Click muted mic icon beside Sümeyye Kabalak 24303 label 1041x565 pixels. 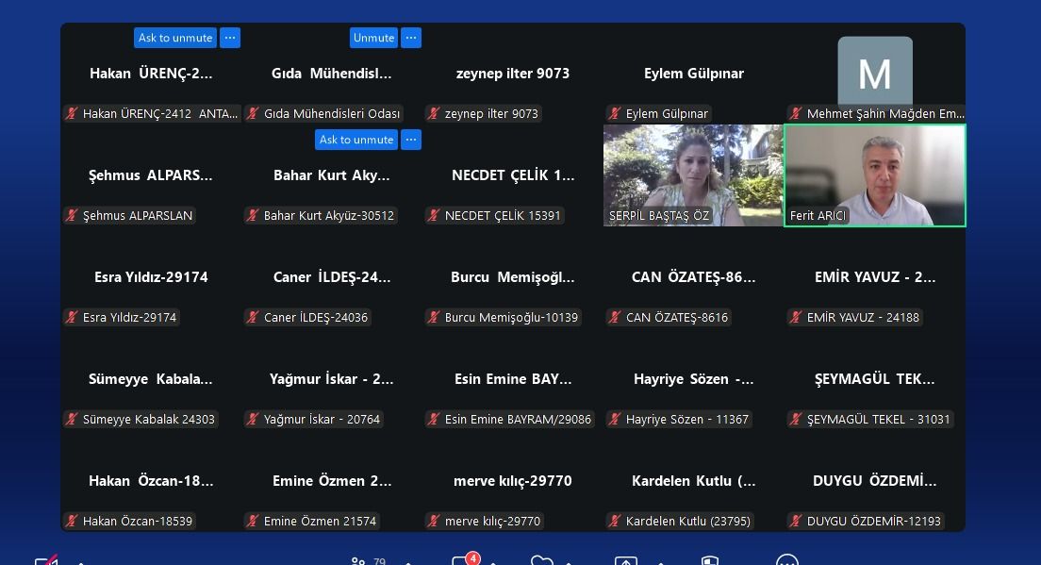(x=72, y=419)
